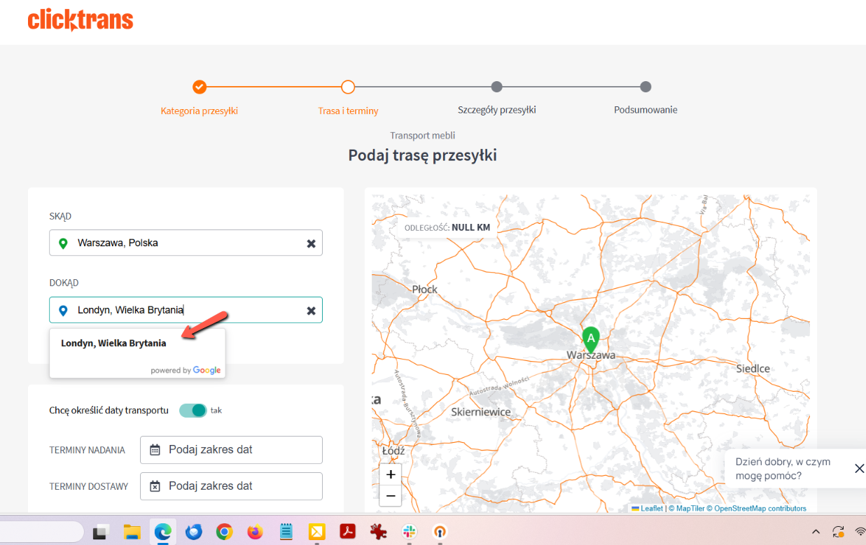866x545 pixels.
Task: Select Londyn, Wielka Brytania autocomplete suggestion
Action: point(113,344)
